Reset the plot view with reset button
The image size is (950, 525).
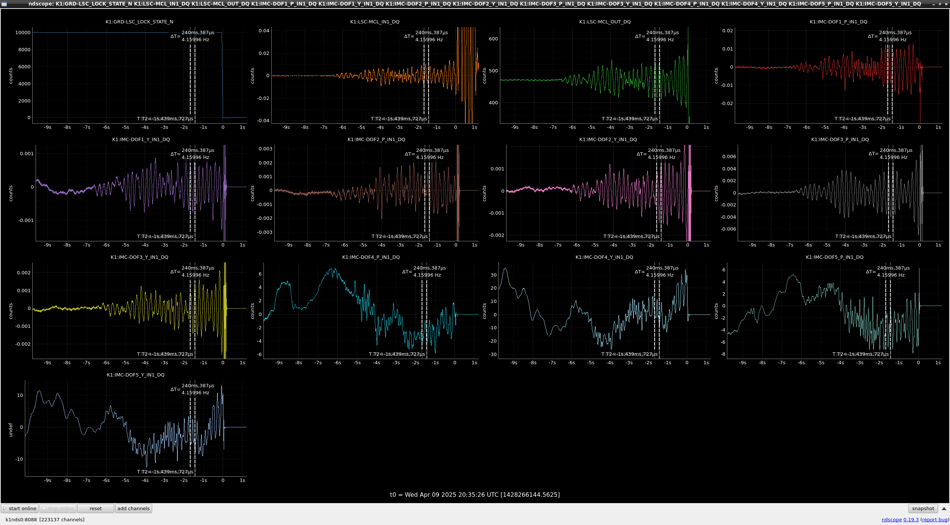(x=95, y=508)
